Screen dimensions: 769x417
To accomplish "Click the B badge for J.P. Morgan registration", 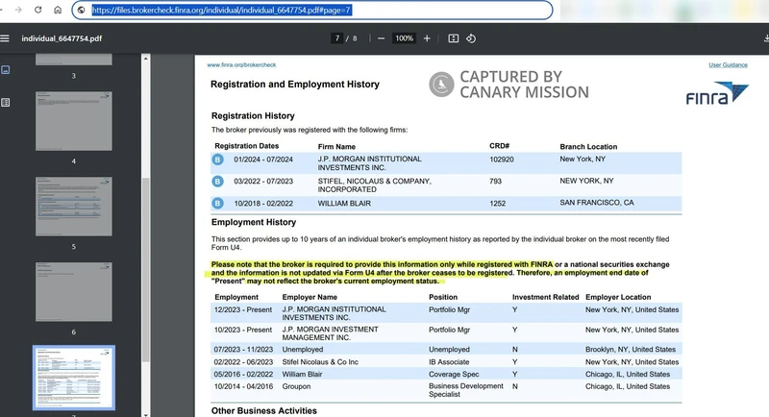I will (218, 159).
